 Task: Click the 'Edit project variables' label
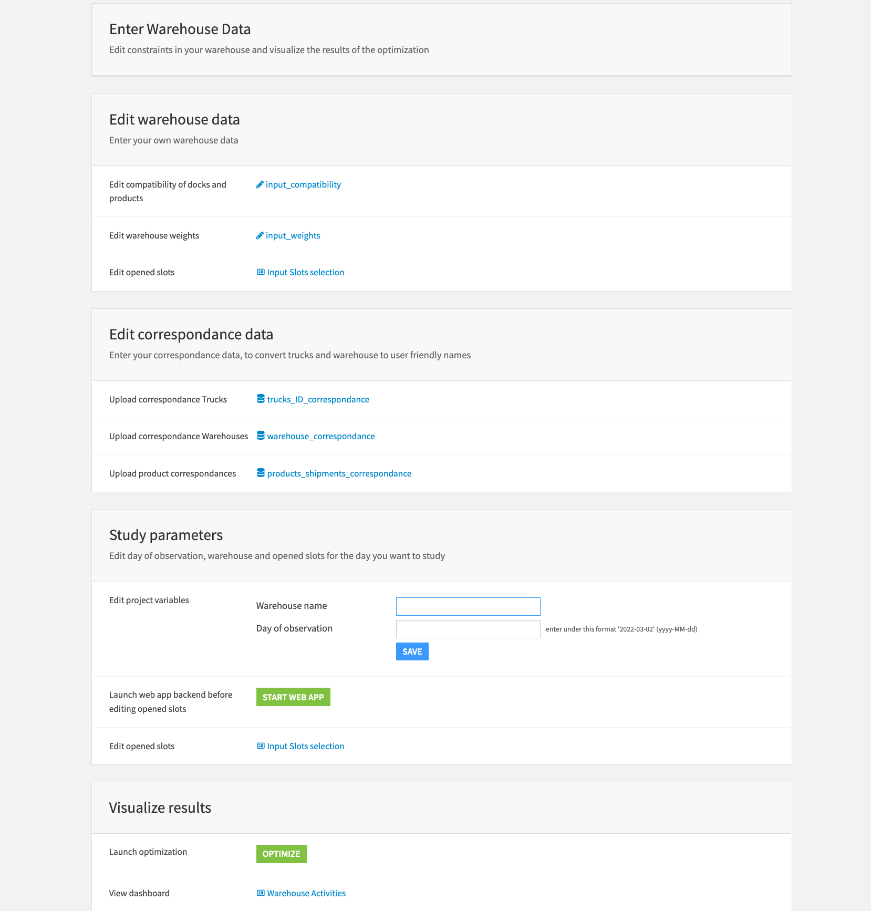(x=149, y=600)
